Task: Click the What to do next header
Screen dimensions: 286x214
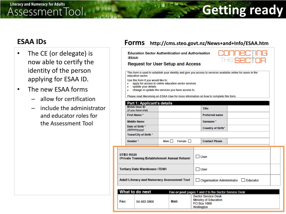Action: click(x=135, y=192)
